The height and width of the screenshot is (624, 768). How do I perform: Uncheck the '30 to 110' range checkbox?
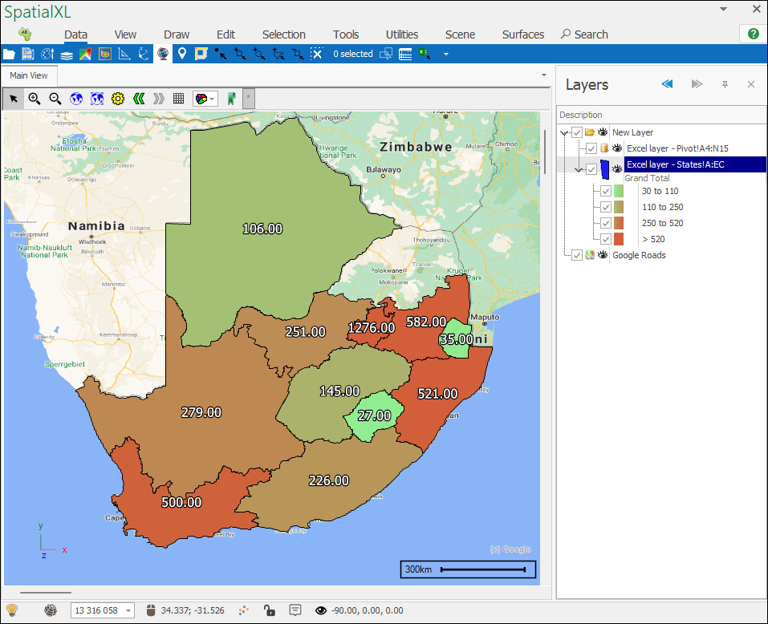[606, 191]
